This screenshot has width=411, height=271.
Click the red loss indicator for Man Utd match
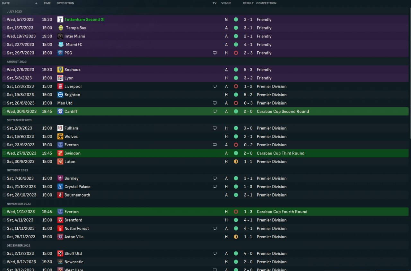tap(236, 103)
